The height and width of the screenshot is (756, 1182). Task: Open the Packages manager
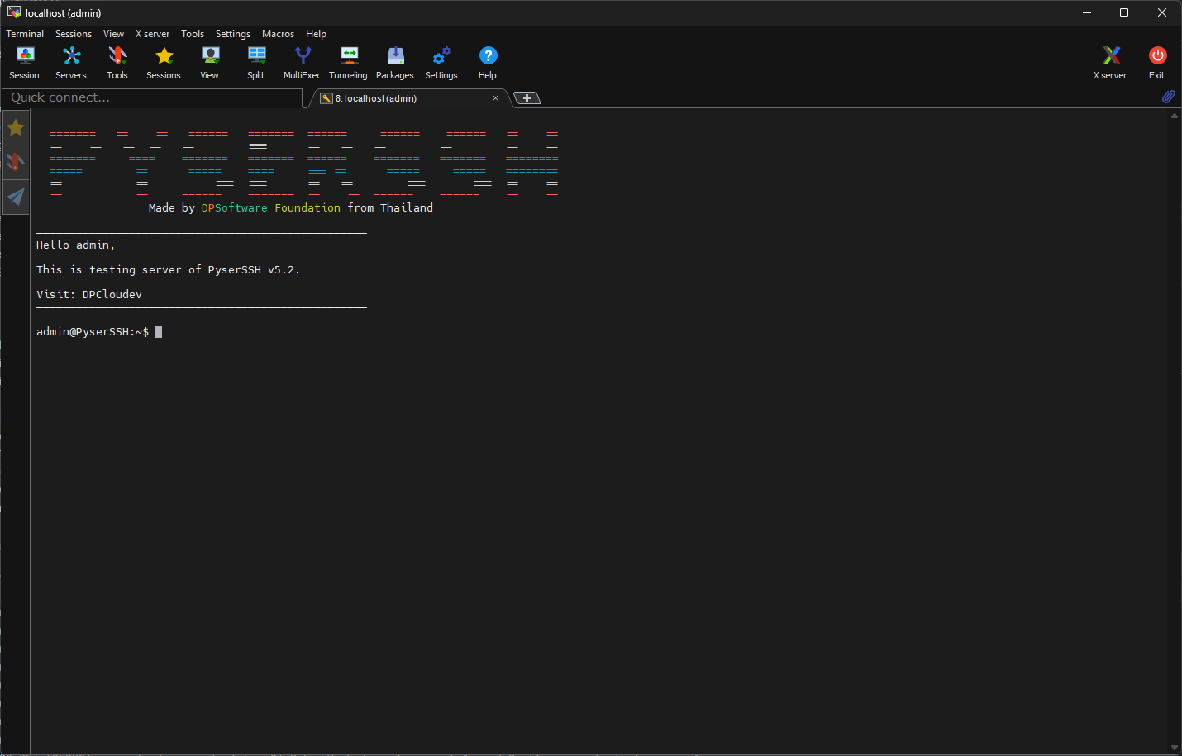pos(394,62)
